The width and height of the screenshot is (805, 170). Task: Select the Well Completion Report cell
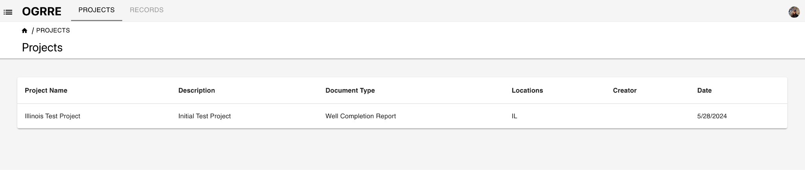tap(360, 116)
